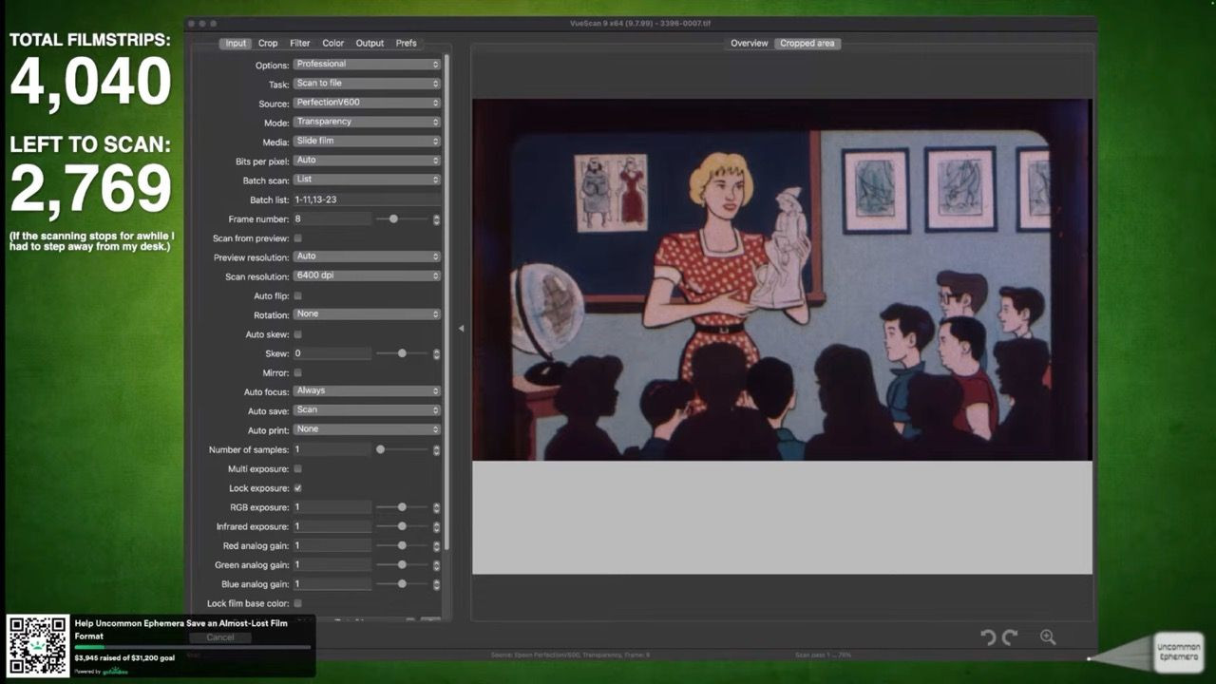The height and width of the screenshot is (684, 1216).
Task: Turn on the Multi exposure checkbox
Action: (297, 468)
